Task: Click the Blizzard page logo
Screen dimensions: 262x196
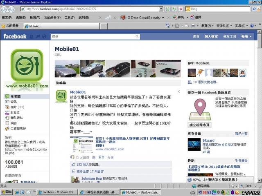Action: point(194,144)
